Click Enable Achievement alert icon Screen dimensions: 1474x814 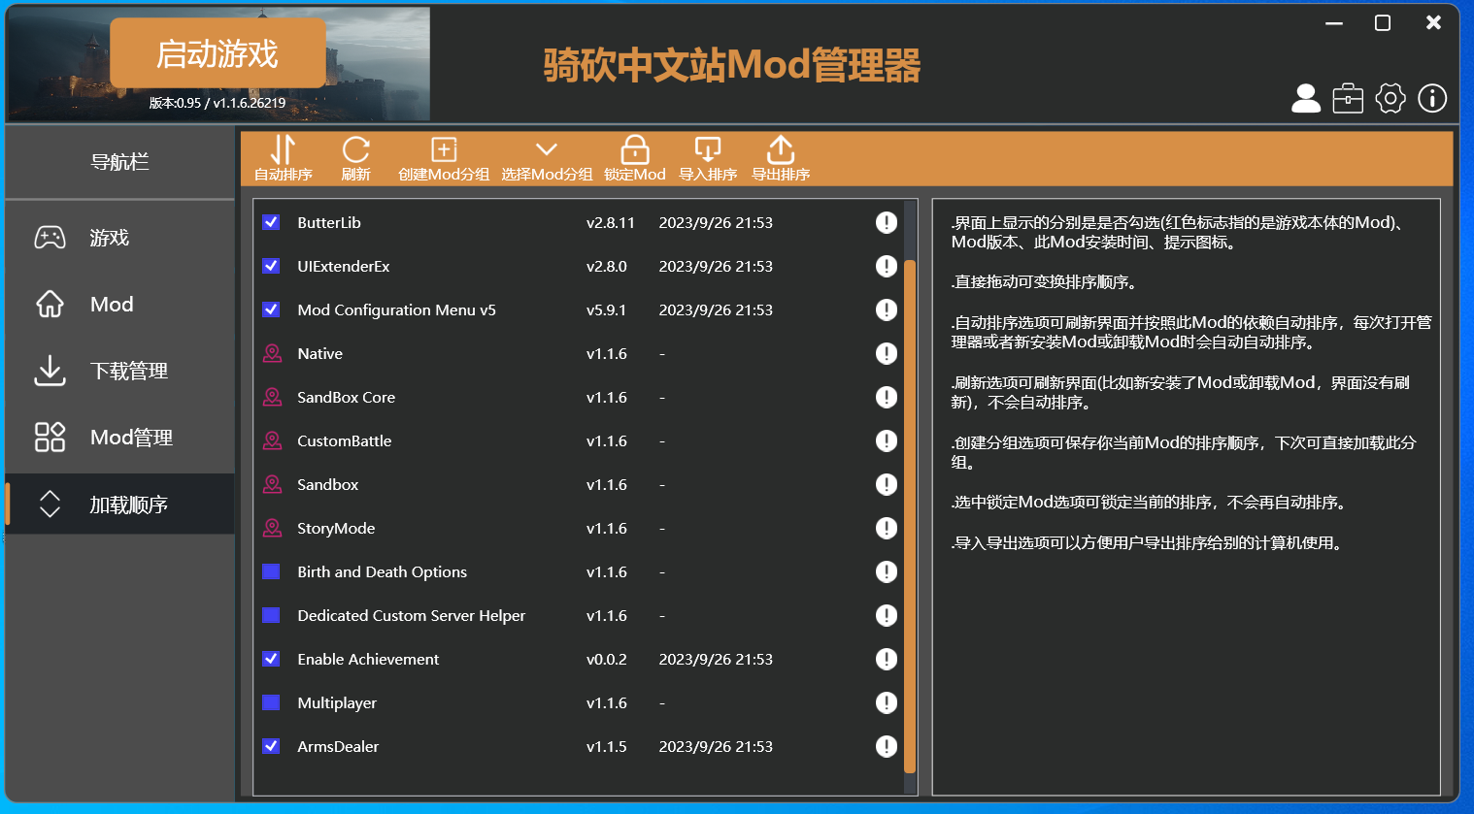coord(887,659)
